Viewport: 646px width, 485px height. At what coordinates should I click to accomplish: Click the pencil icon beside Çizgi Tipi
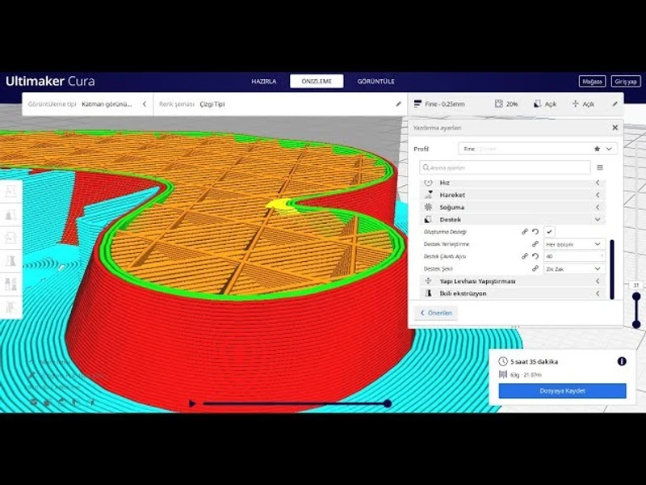[x=398, y=104]
